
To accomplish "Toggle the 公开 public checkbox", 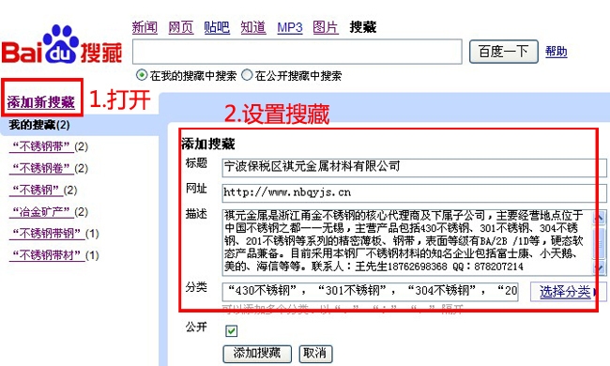I will [x=232, y=331].
